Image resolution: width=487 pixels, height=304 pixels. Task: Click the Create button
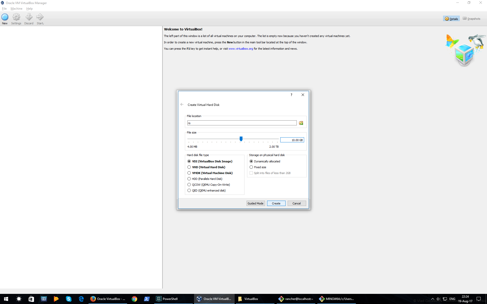[x=276, y=203]
